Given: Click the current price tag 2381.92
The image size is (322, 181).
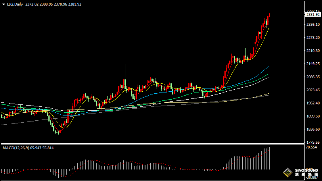Looking at the screenshot, I should point(313,15).
